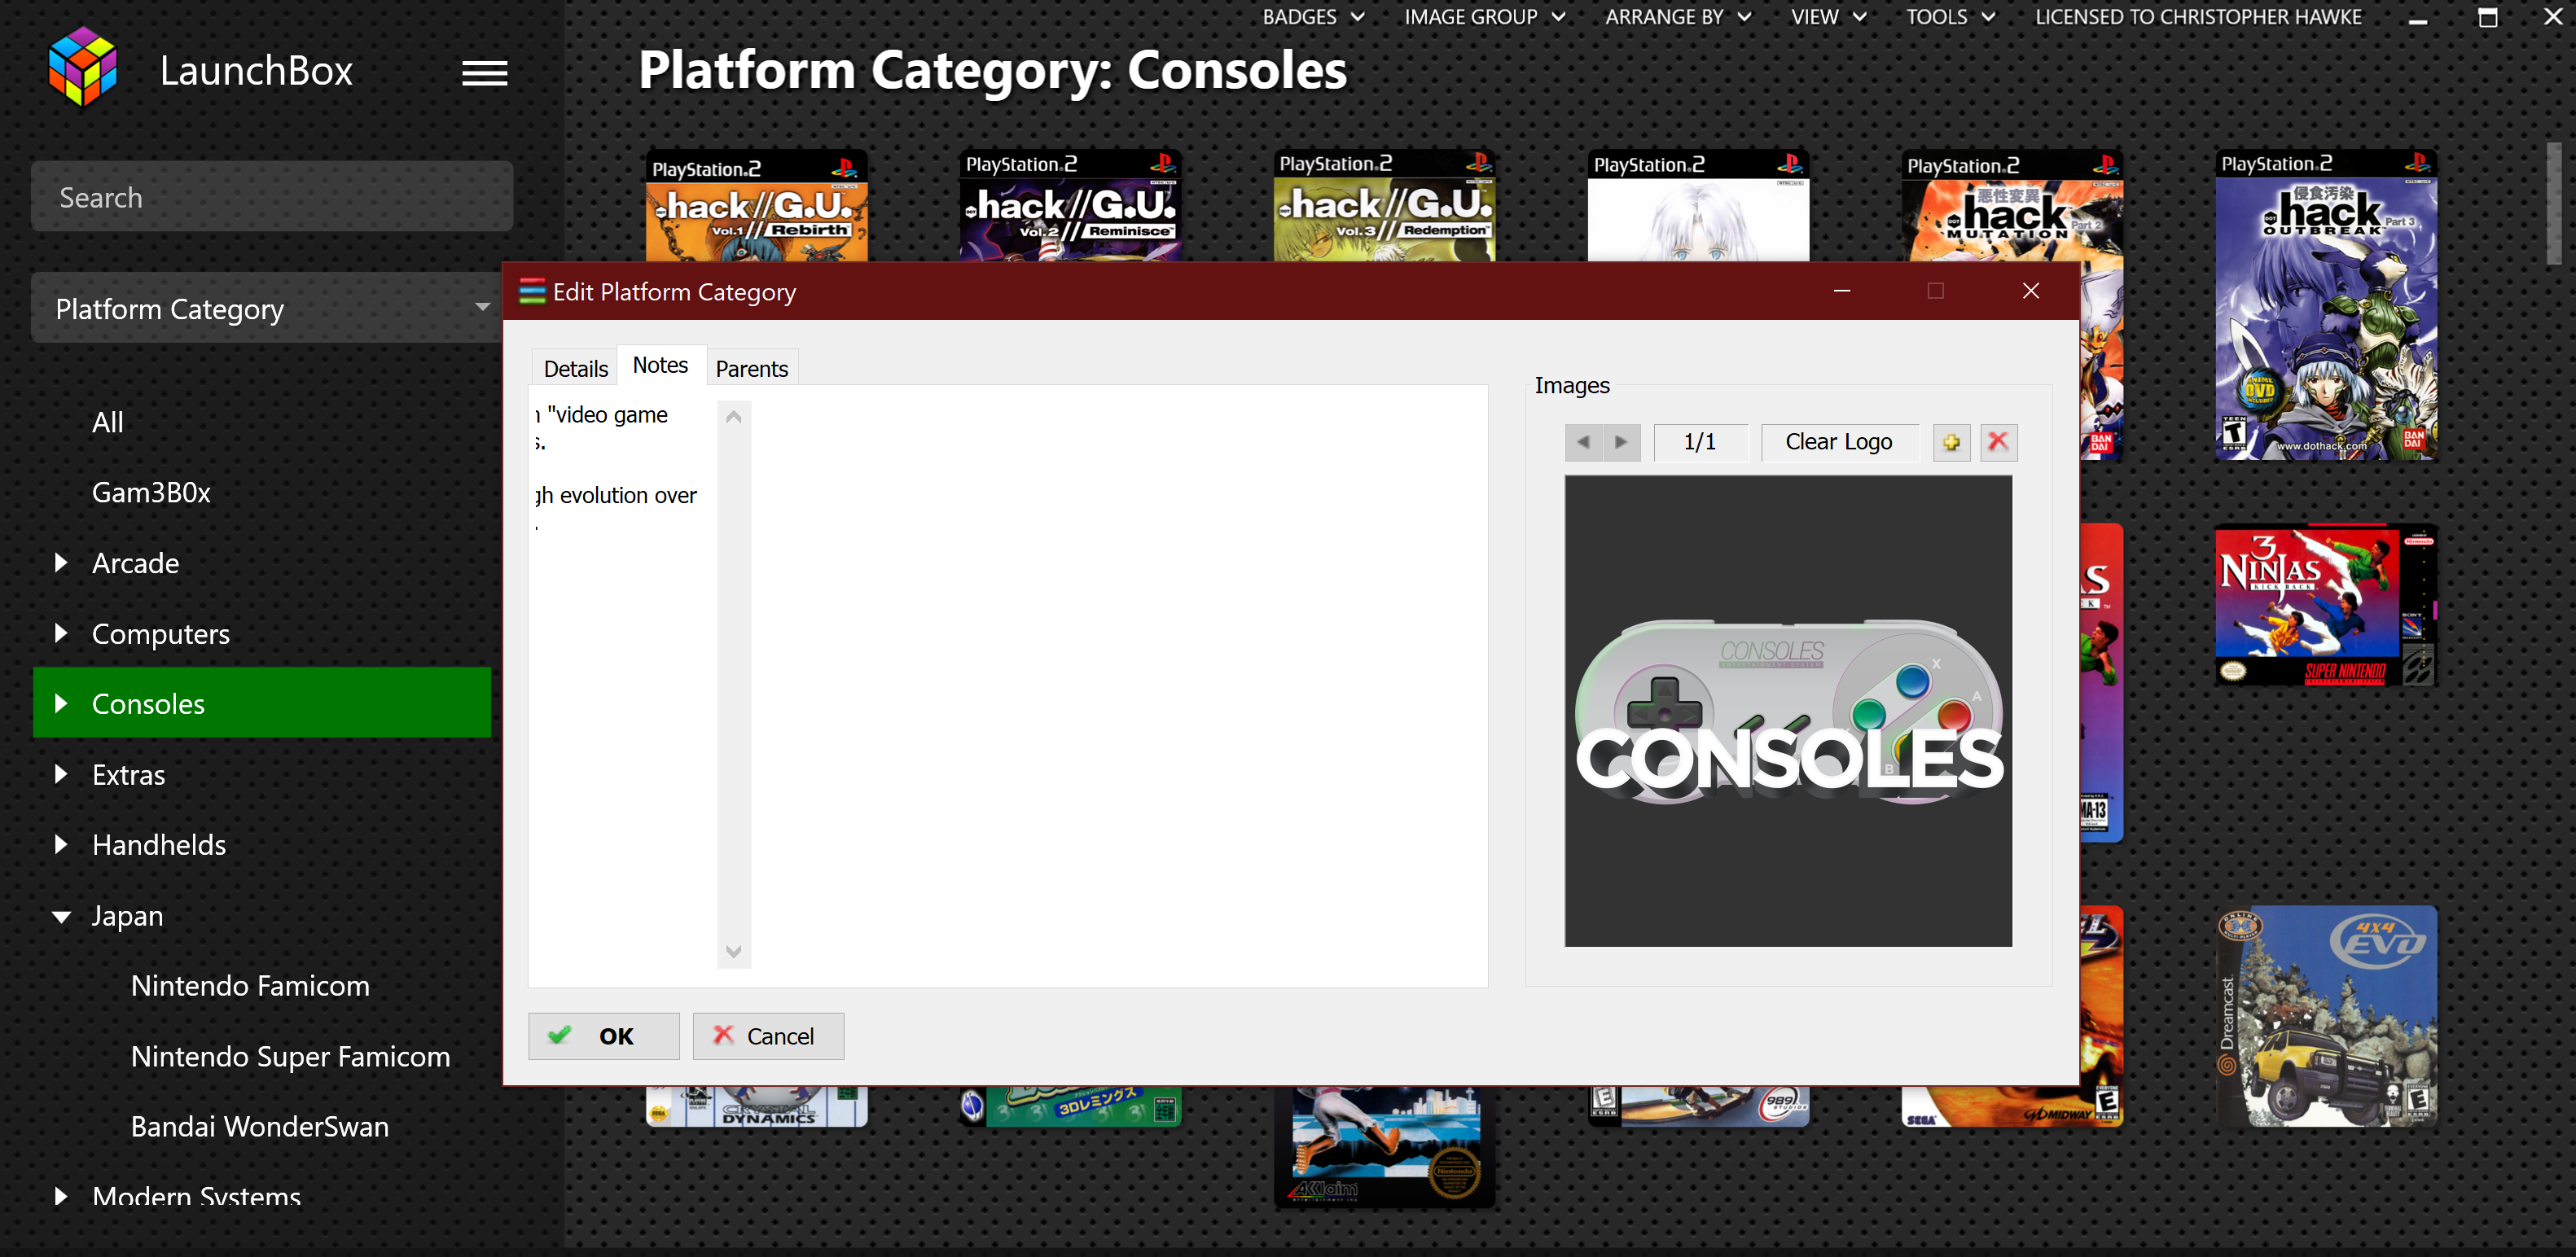
Task: Click the 1/1 image counter
Action: [x=1700, y=442]
